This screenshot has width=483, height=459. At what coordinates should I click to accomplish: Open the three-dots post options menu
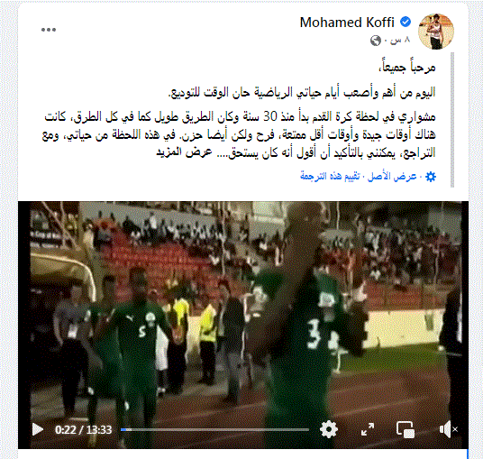click(49, 30)
